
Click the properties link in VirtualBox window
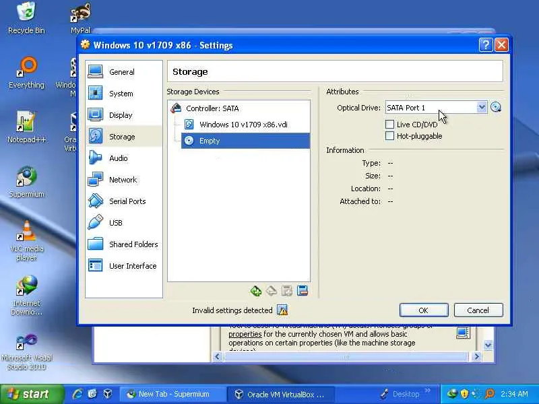click(245, 334)
